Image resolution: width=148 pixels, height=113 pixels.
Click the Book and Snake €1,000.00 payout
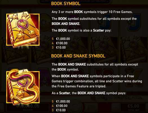click(61, 101)
